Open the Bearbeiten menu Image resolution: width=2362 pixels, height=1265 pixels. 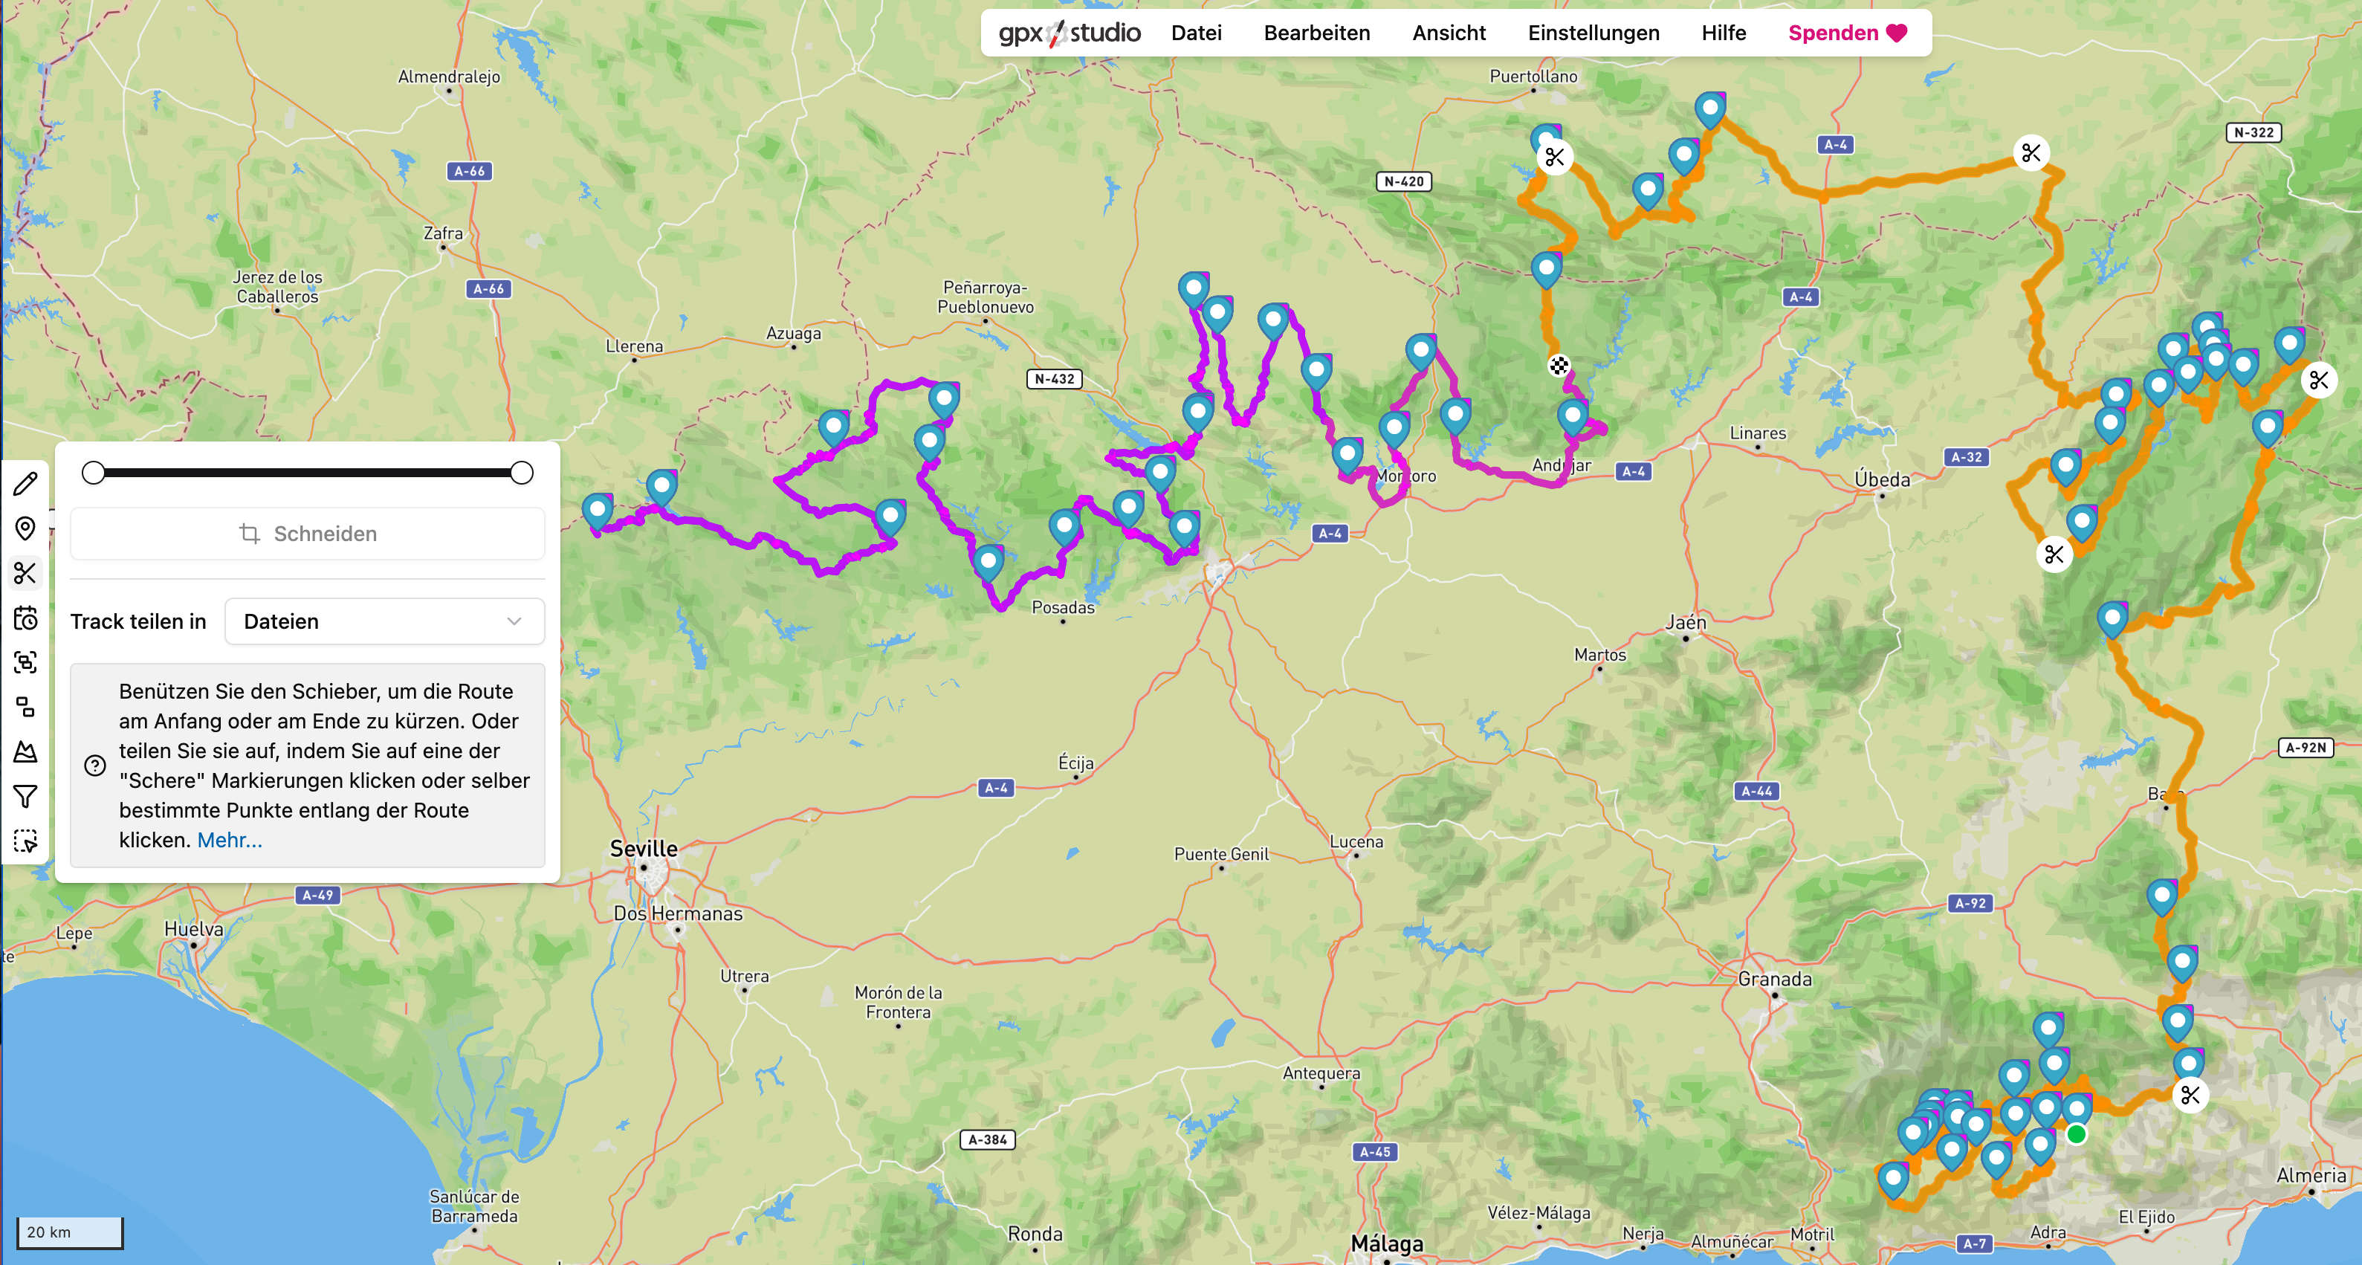point(1316,33)
